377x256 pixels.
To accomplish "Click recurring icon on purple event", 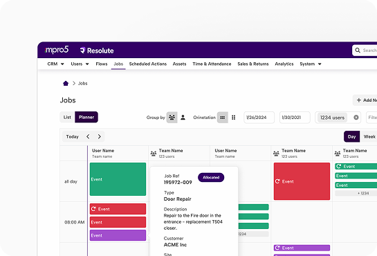I will (277, 248).
